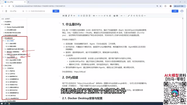Focus the browser address bar
This screenshot has height=105, width=187.
(x=84, y=6)
